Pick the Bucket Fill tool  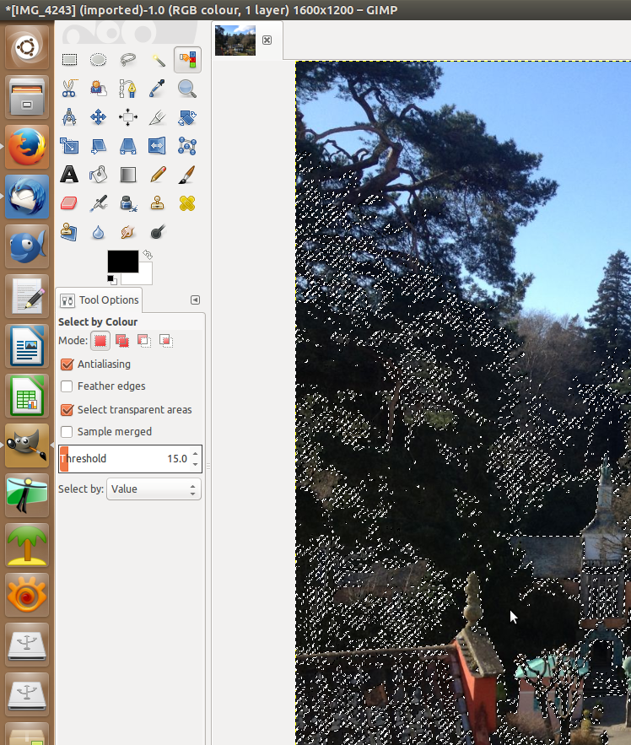(x=99, y=175)
